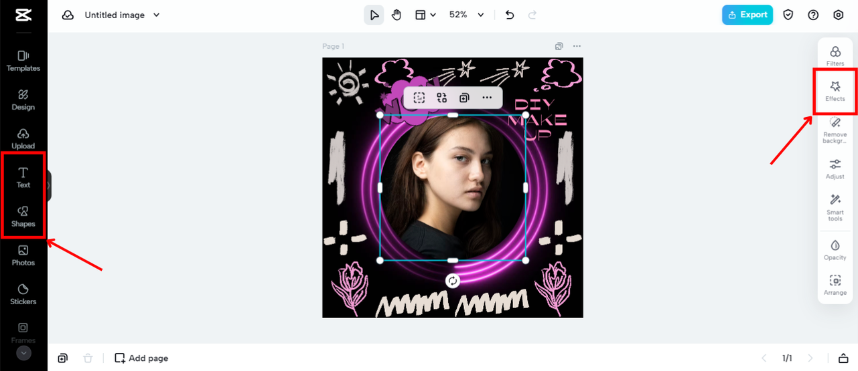Click the Export button
The image size is (858, 371).
click(747, 15)
